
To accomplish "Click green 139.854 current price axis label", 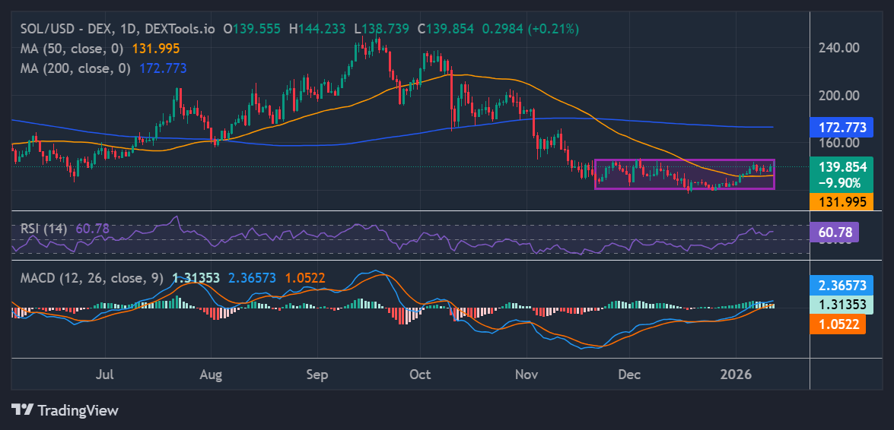I will coord(840,166).
